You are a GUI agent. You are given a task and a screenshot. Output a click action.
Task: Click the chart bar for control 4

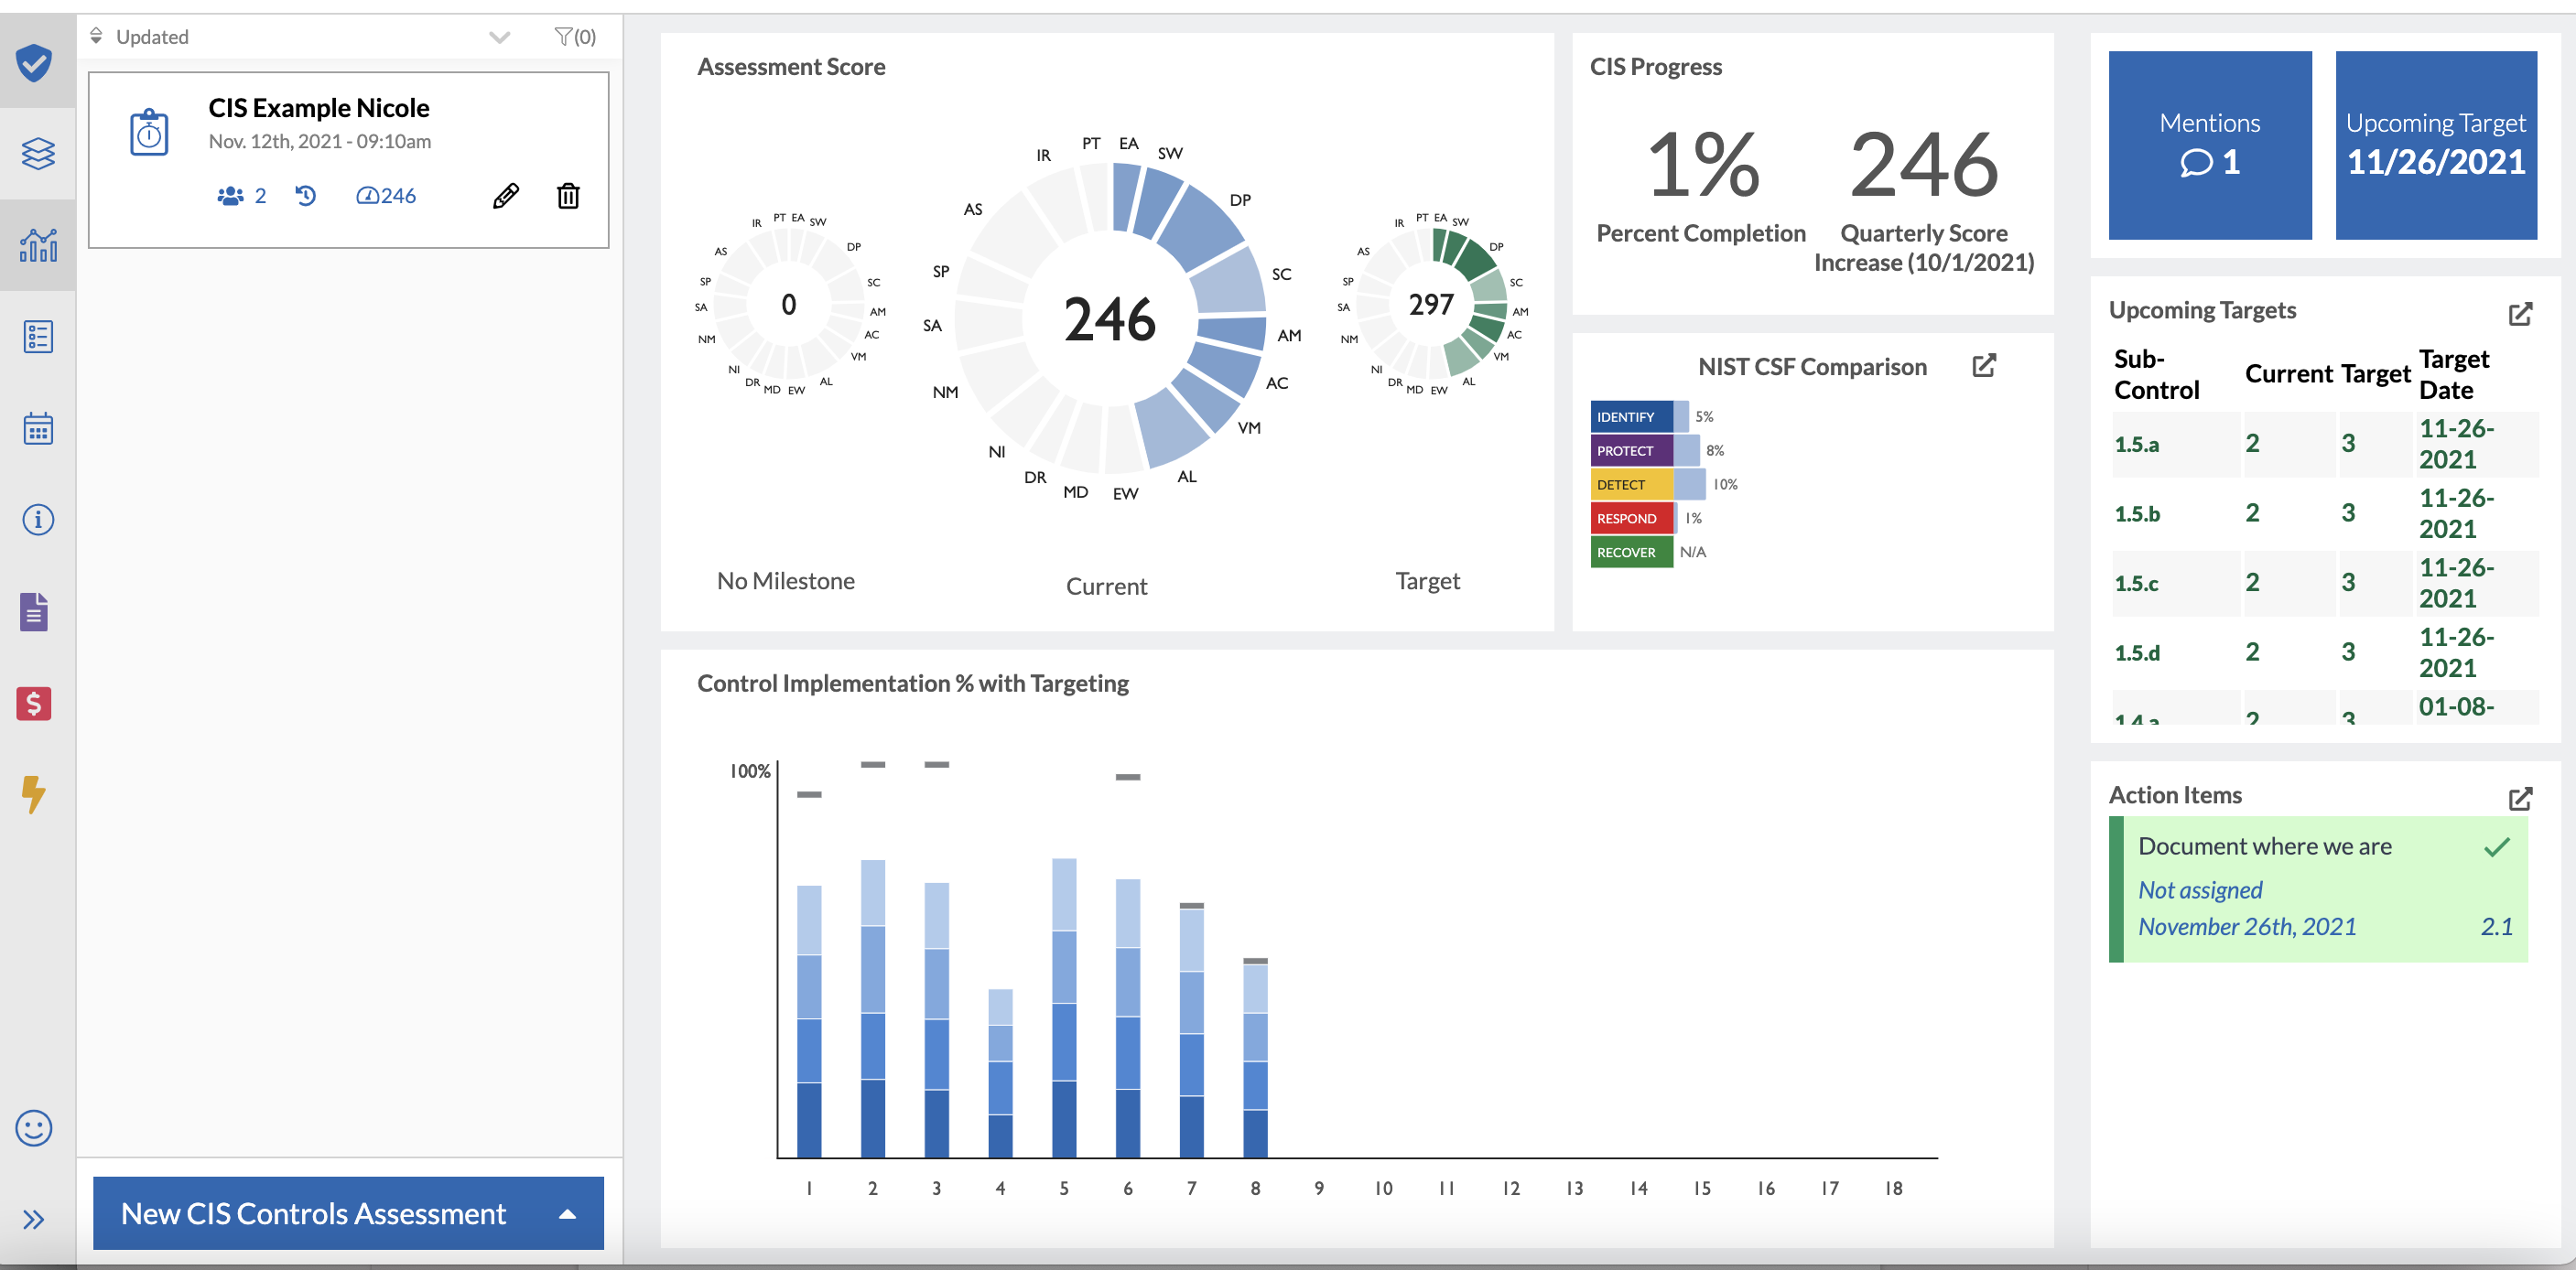point(1000,1073)
